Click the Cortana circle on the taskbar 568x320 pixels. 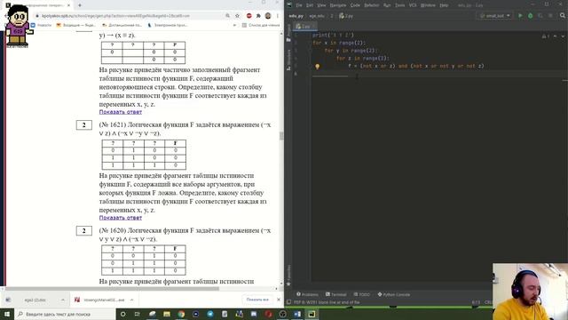point(122,314)
